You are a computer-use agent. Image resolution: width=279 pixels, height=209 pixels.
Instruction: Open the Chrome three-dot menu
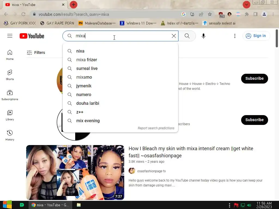click(273, 14)
